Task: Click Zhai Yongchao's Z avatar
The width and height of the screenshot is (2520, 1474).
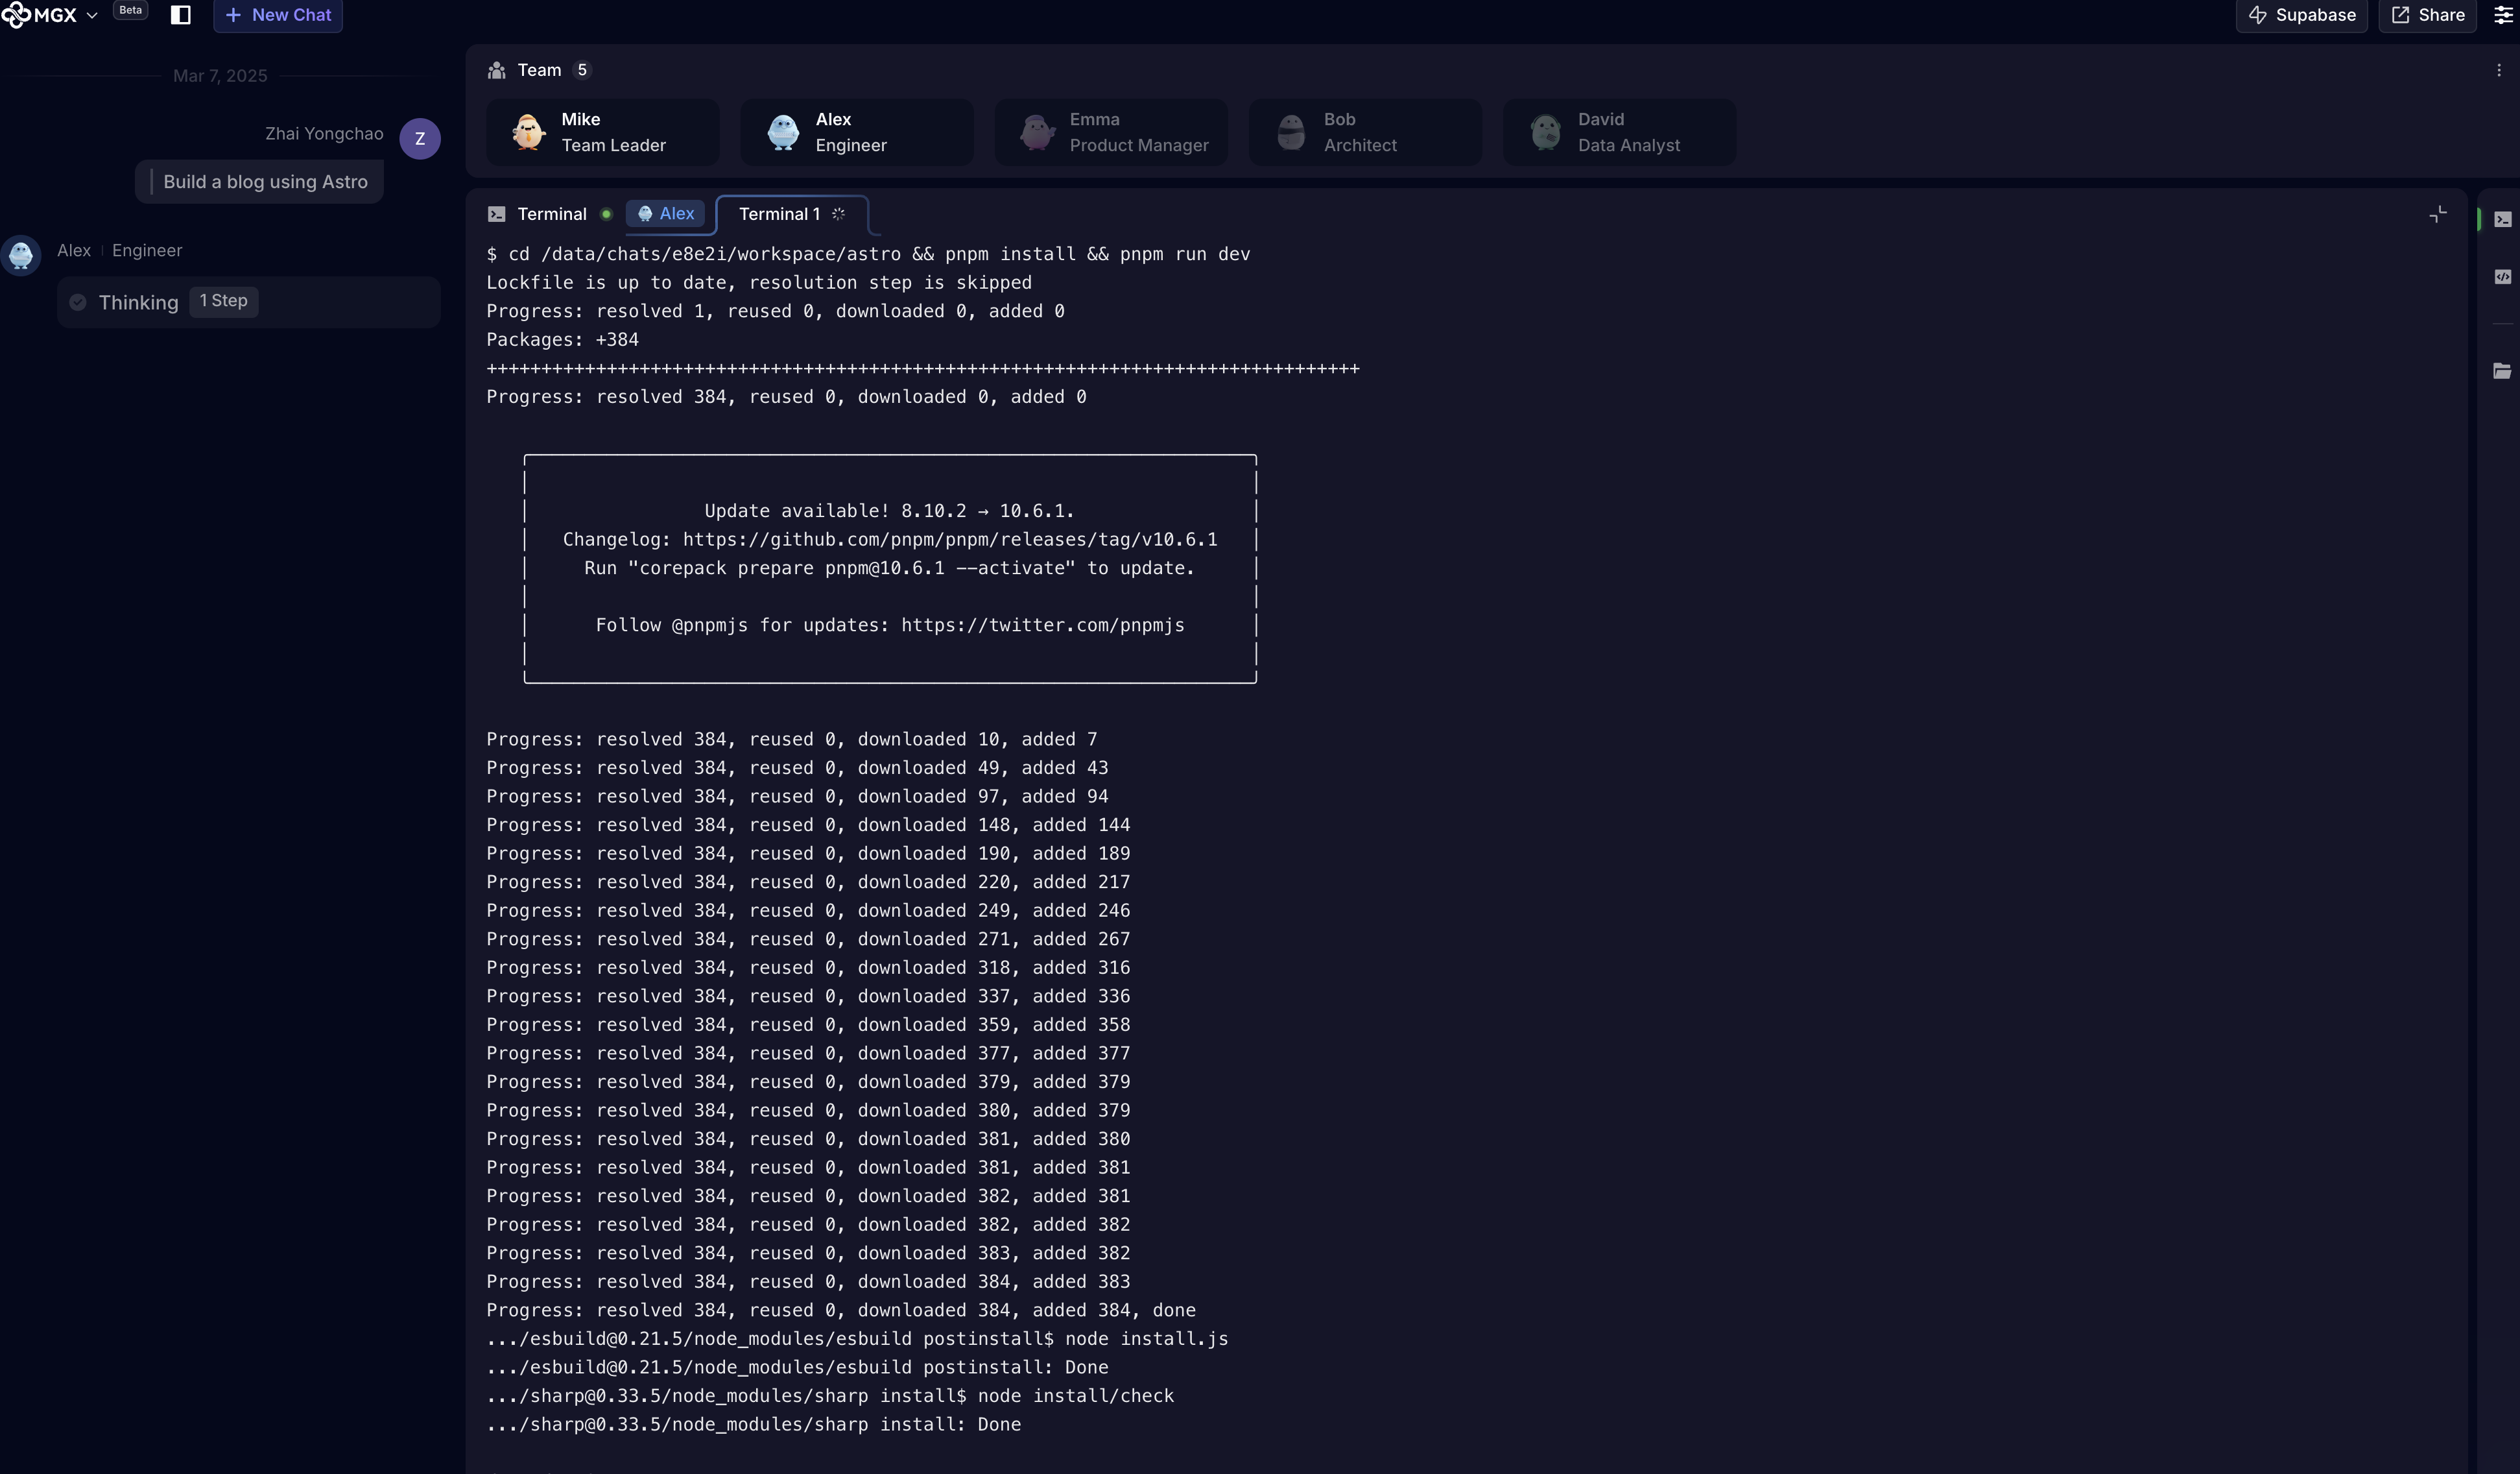Action: coord(420,138)
